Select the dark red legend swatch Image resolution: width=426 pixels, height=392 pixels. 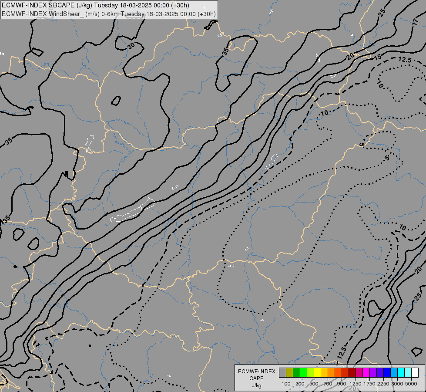(x=352, y=373)
